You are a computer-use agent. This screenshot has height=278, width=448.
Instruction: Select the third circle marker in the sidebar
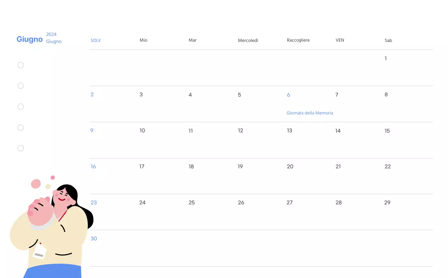[x=21, y=107]
